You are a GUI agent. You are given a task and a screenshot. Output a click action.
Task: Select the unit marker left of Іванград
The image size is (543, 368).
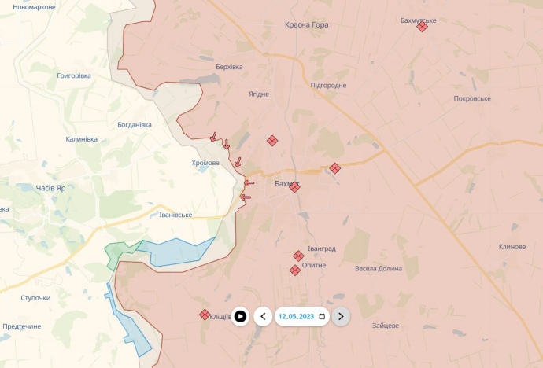tap(298, 256)
